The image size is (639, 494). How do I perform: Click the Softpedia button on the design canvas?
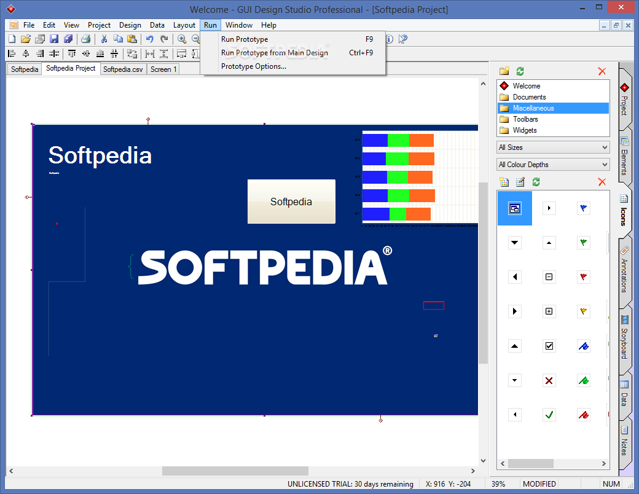pos(291,202)
